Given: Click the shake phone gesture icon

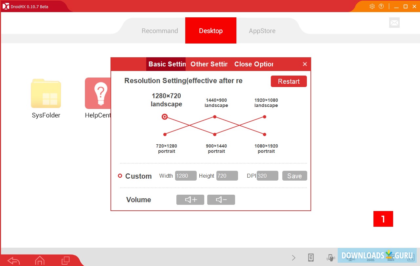Looking at the screenshot, I should (x=330, y=258).
